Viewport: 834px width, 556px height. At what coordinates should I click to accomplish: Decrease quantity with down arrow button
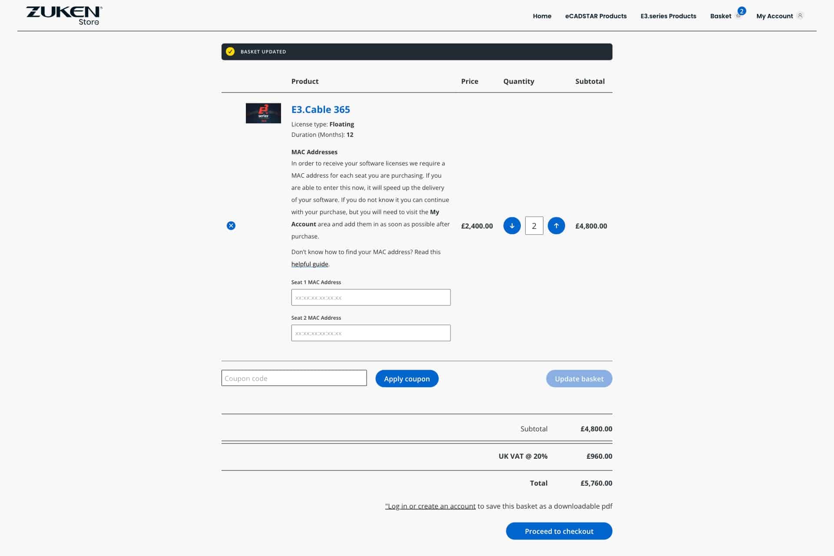click(512, 225)
